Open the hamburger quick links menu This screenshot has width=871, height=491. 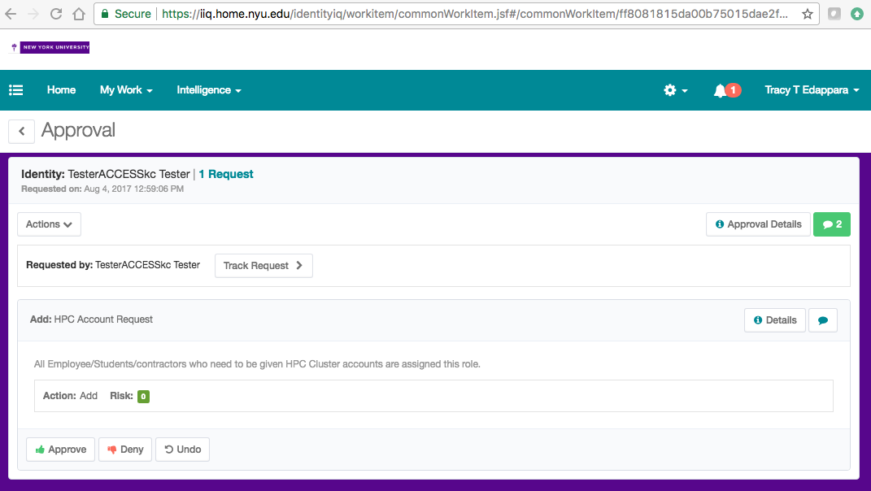click(x=16, y=90)
